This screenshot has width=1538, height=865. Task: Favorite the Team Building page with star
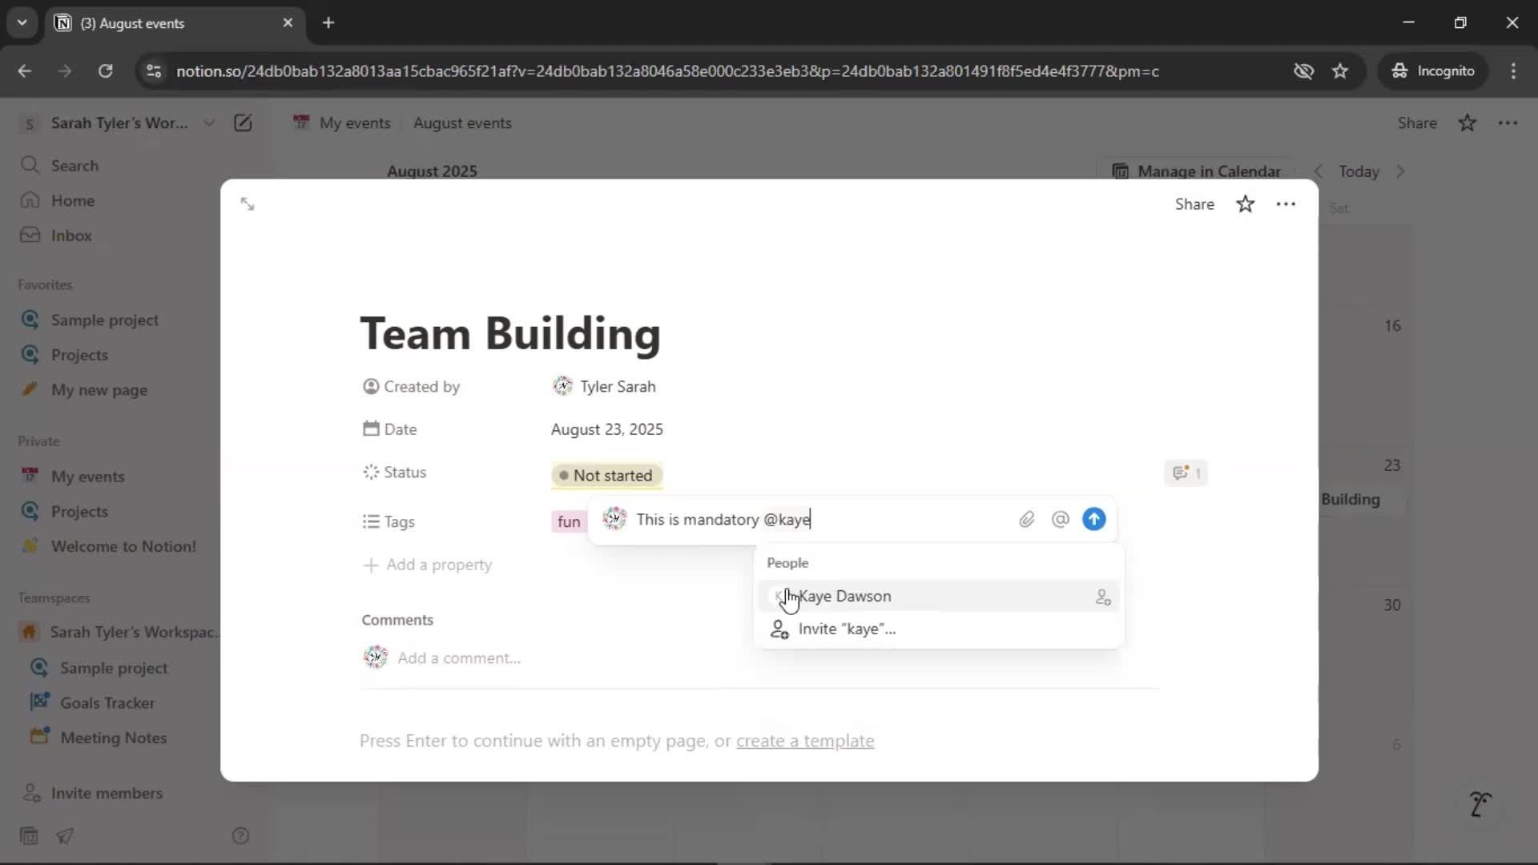coord(1245,204)
